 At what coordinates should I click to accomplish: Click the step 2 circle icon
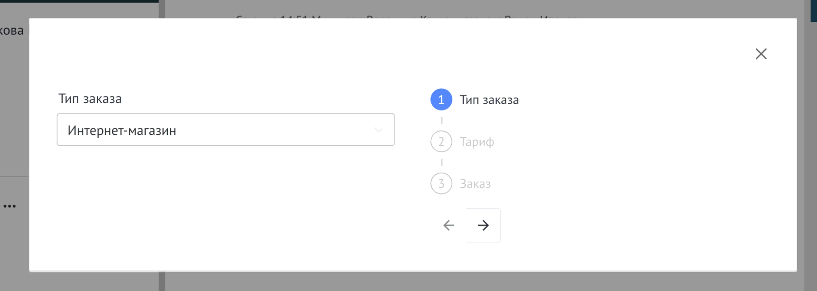pos(441,142)
